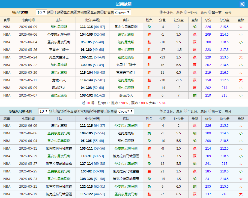The image size is (248, 198).
Task: Click 克里夫兰骑士 away team in 2026-05-22 row
Action: (126, 65)
